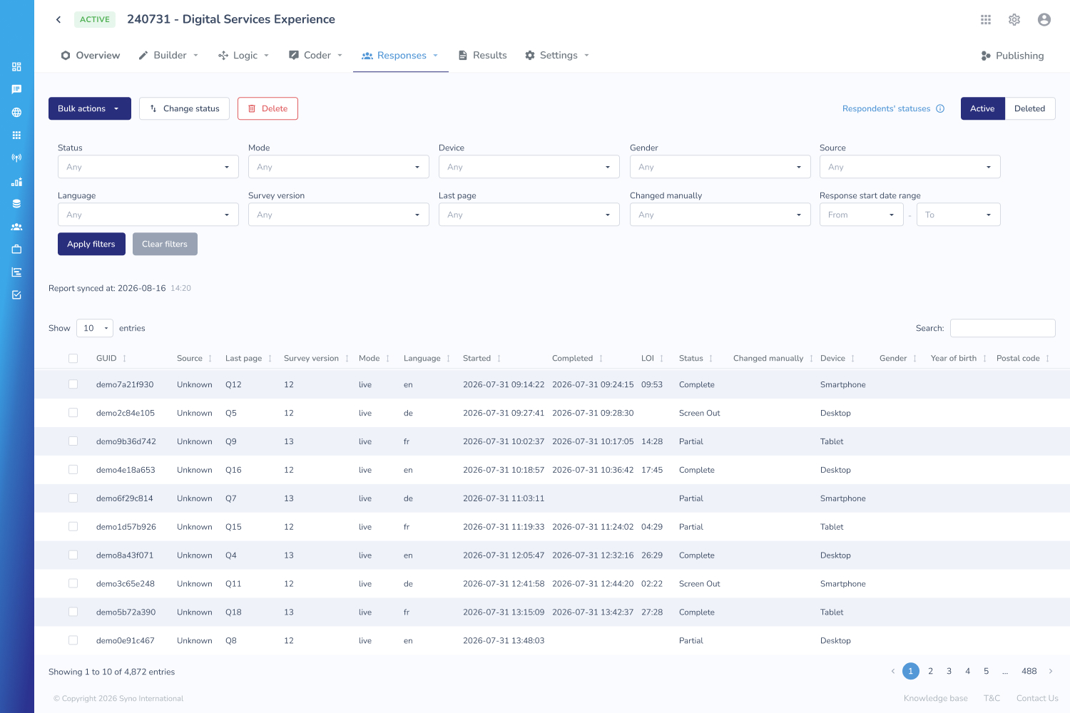The image size is (1070, 713).
Task: Change Show entries count dropdown
Action: (x=95, y=328)
